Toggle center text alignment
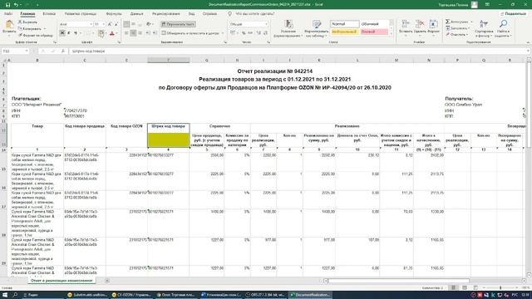Screen dimensions: 532x299 (133, 33)
